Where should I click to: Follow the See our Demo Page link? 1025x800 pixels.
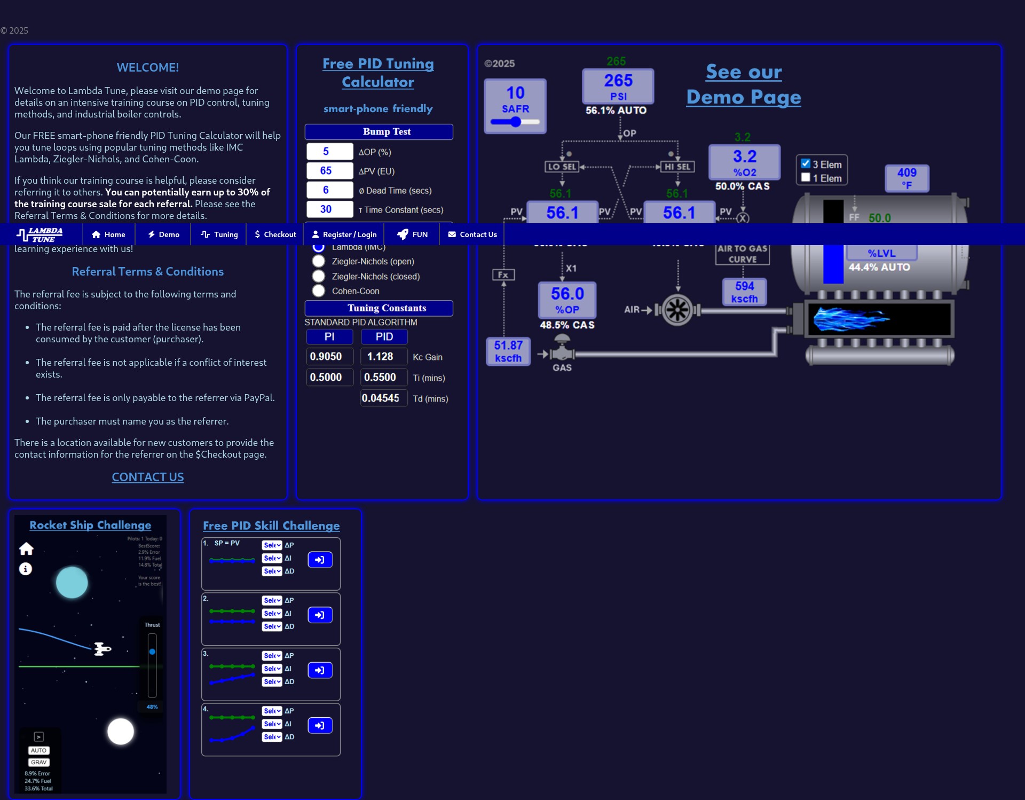(x=744, y=84)
